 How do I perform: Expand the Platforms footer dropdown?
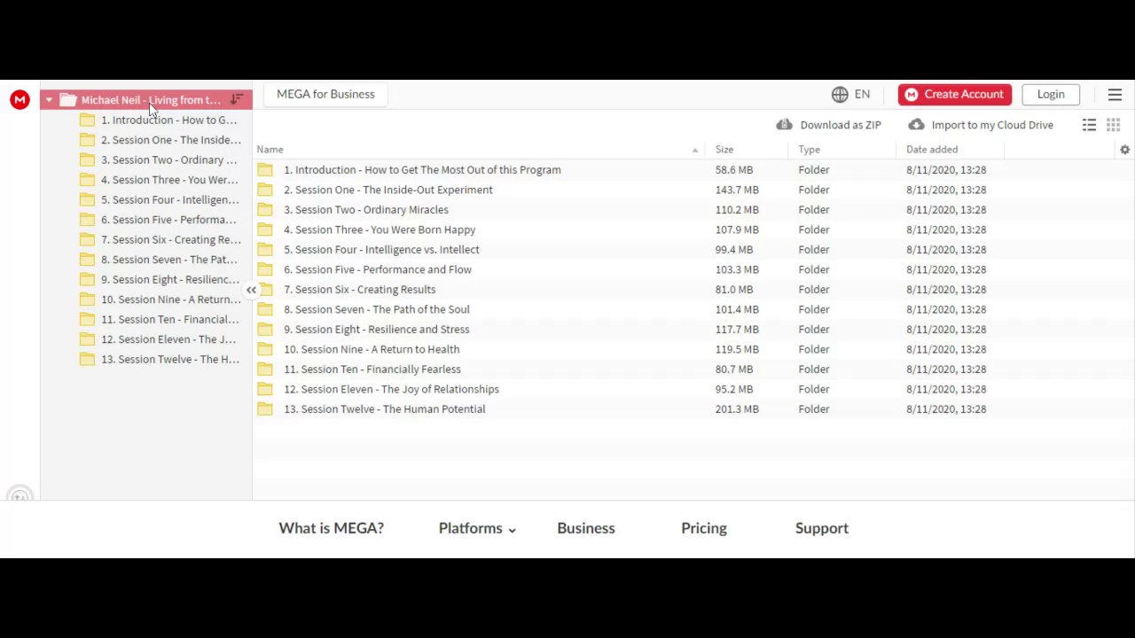coord(477,528)
